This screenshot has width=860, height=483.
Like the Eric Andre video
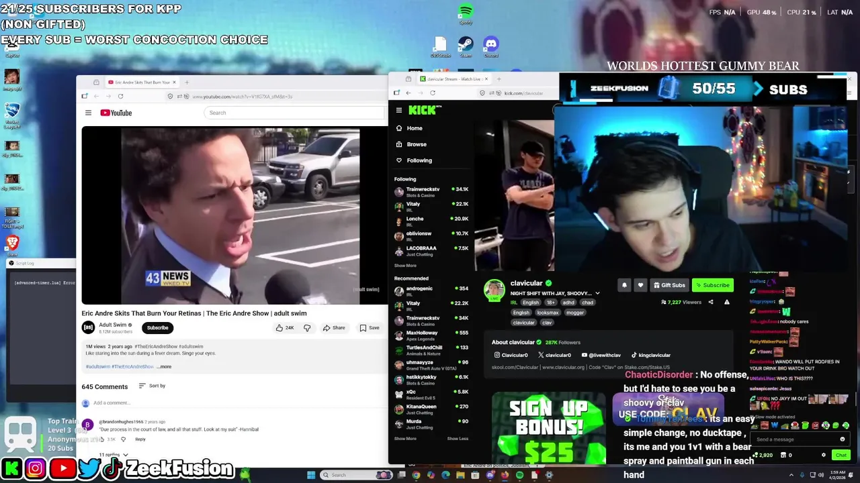coord(285,327)
